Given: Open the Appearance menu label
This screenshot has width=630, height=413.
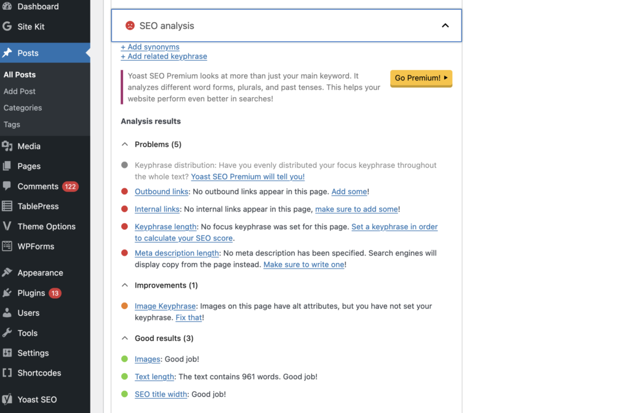Looking at the screenshot, I should pos(40,273).
